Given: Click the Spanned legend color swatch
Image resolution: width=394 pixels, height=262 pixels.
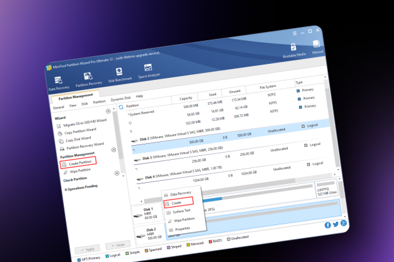Looking at the screenshot, I should pos(147,250).
